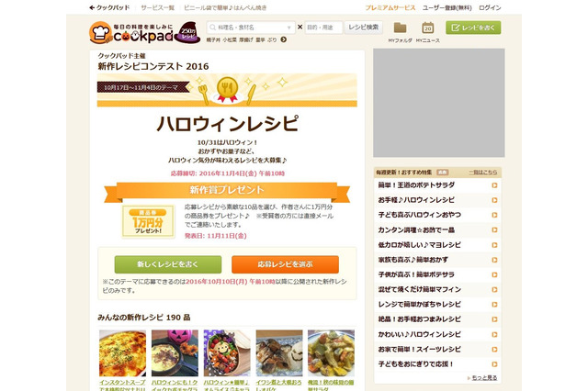
Task: Click the 厚揚げ suggested keyword
Action: pyautogui.click(x=246, y=39)
